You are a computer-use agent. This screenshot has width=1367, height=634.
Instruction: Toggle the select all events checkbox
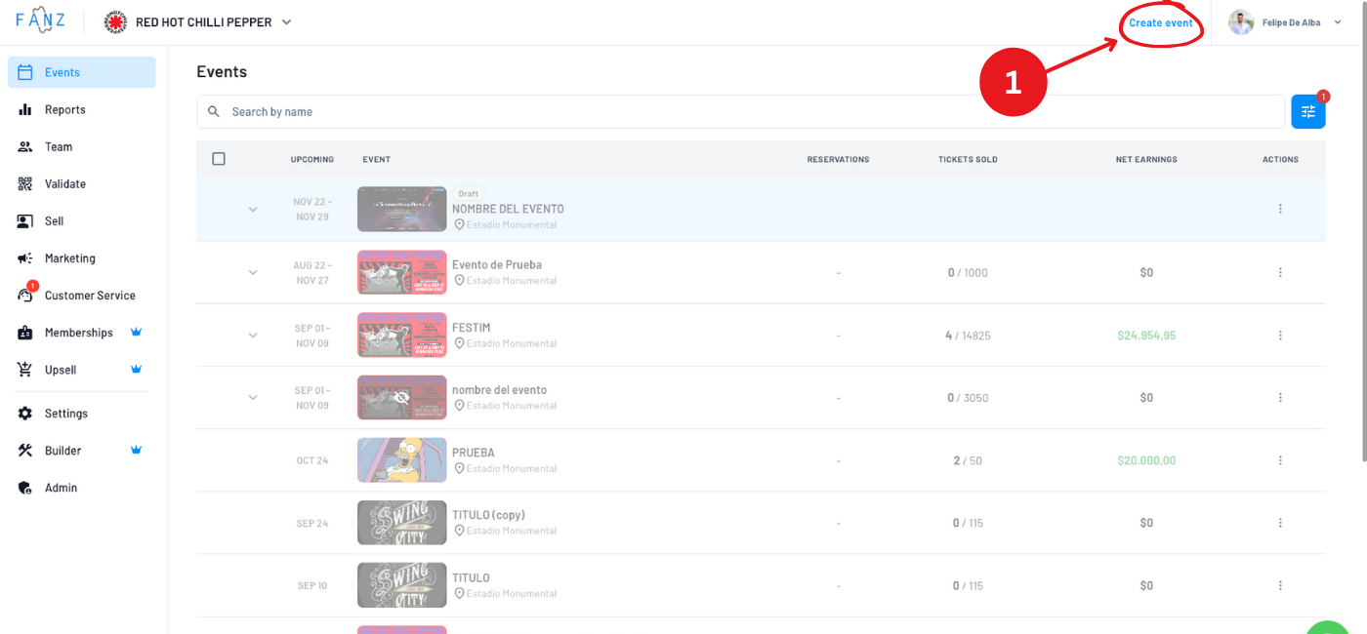219,159
